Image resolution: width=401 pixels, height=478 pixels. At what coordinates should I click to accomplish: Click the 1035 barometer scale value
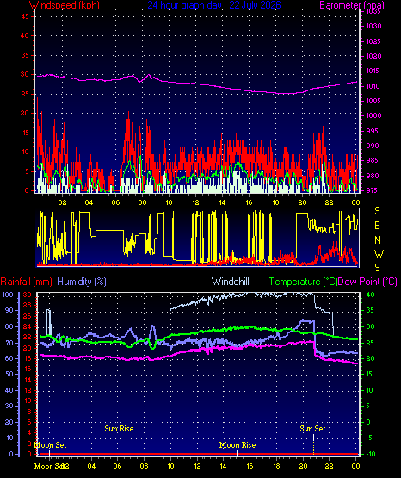click(x=373, y=12)
